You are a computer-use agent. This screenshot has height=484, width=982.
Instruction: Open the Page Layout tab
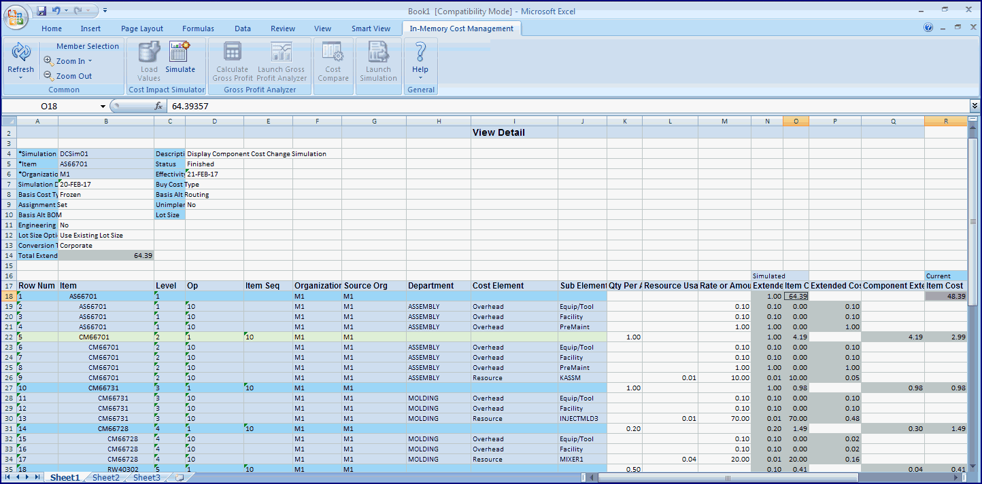142,29
